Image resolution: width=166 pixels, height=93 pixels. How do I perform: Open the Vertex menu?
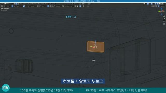pyautogui.click(x=36, y=4)
